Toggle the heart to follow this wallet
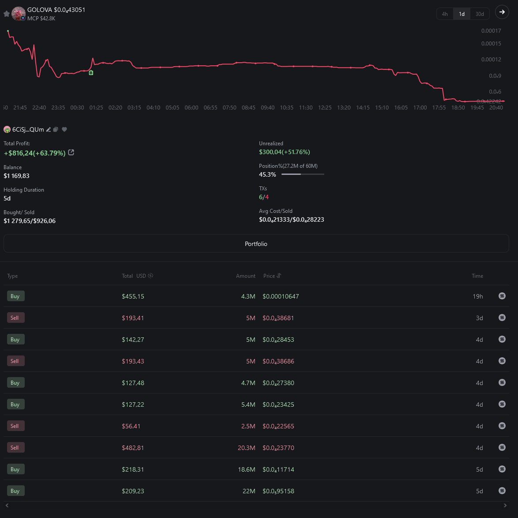This screenshot has width=518, height=518. 64,129
